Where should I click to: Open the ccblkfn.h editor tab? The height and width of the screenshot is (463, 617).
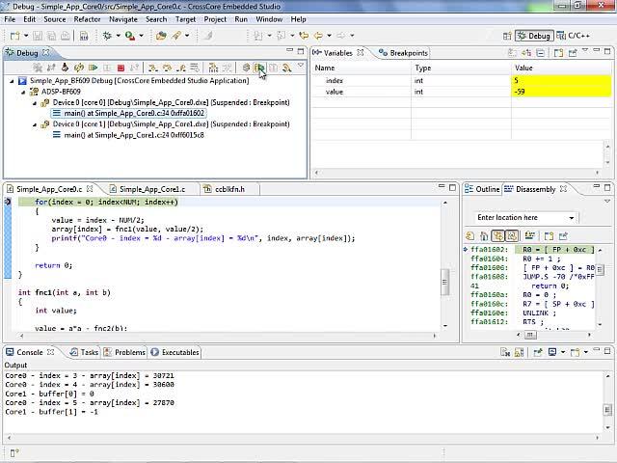[226, 189]
